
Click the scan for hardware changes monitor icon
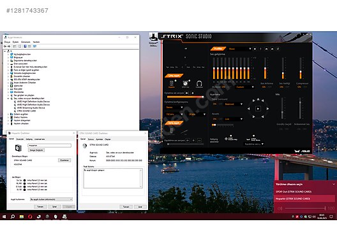tap(34, 46)
